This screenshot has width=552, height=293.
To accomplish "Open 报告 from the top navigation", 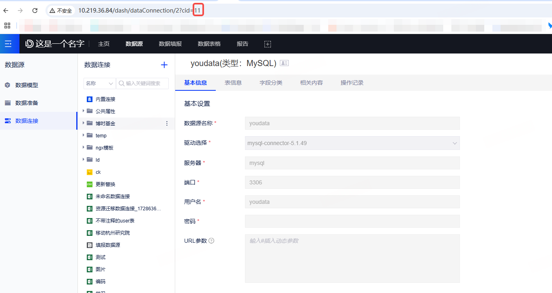I will click(x=243, y=44).
